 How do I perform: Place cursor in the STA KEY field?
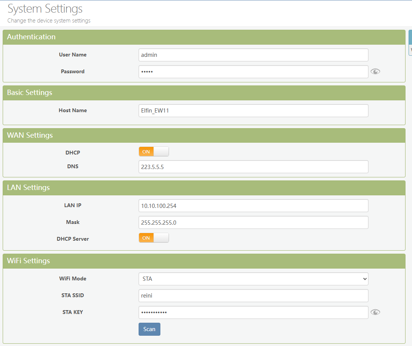pyautogui.click(x=253, y=312)
